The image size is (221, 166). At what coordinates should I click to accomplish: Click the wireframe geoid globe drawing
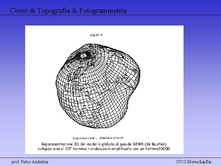tap(98, 86)
